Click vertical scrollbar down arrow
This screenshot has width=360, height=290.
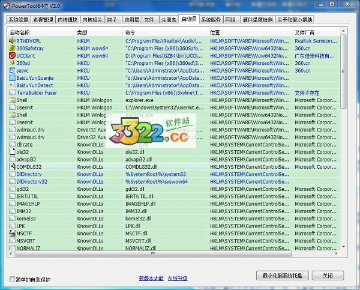[343, 247]
